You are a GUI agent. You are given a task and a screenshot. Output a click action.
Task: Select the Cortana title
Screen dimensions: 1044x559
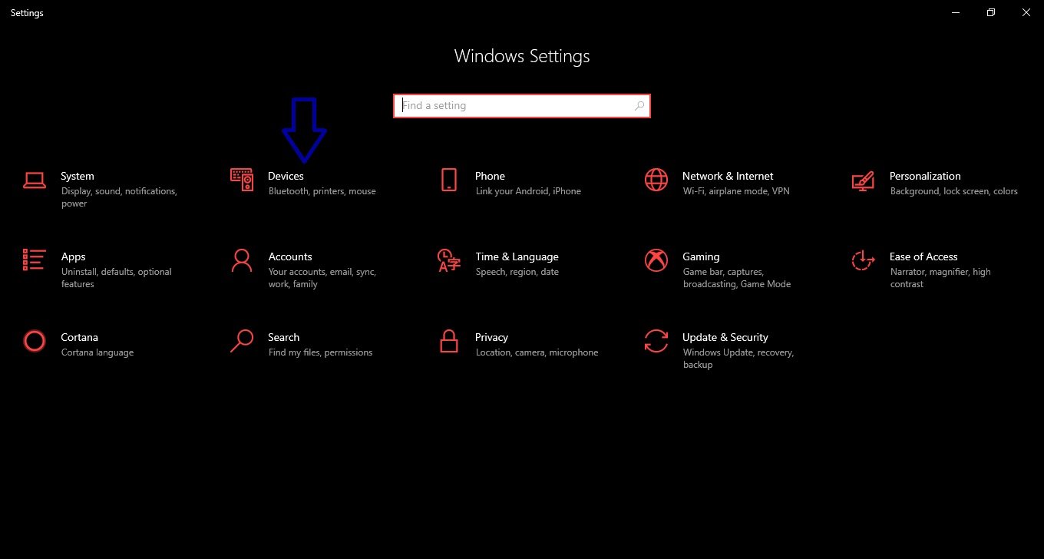coord(79,337)
